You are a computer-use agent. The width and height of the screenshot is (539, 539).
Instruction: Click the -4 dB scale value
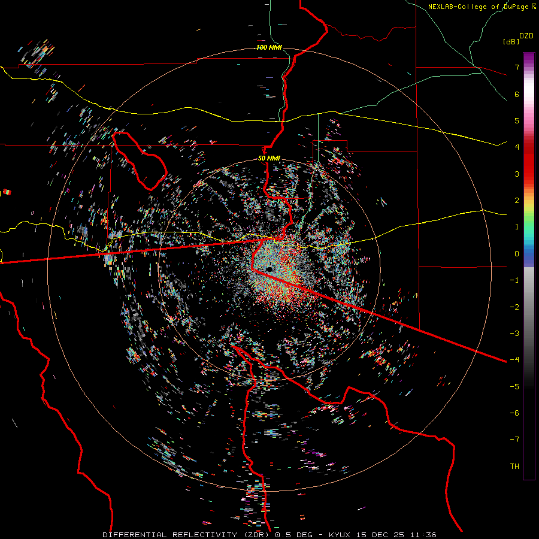pos(514,360)
